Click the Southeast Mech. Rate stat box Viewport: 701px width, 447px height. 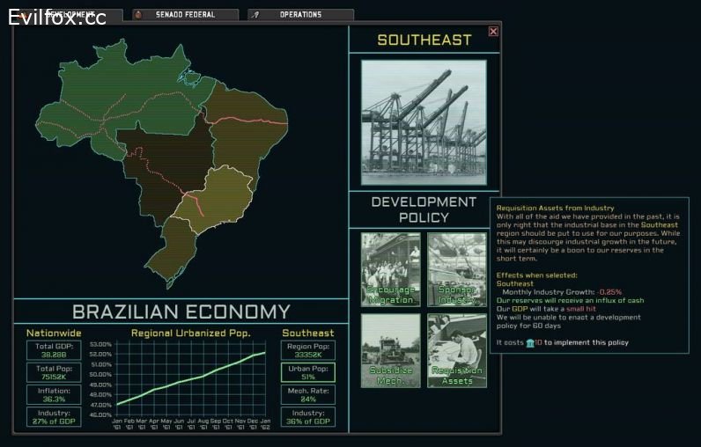coord(307,394)
